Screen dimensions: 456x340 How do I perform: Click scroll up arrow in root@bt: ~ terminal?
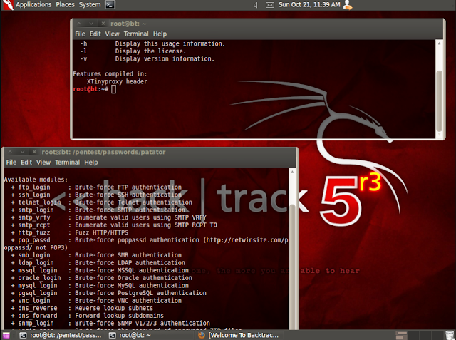click(x=439, y=43)
